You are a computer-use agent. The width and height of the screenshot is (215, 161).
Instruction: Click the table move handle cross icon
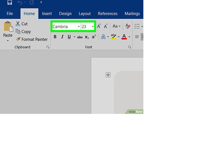pyautogui.click(x=108, y=75)
